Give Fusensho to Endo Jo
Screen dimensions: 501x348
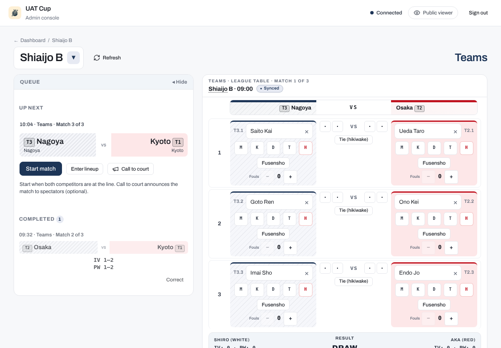coord(434,305)
